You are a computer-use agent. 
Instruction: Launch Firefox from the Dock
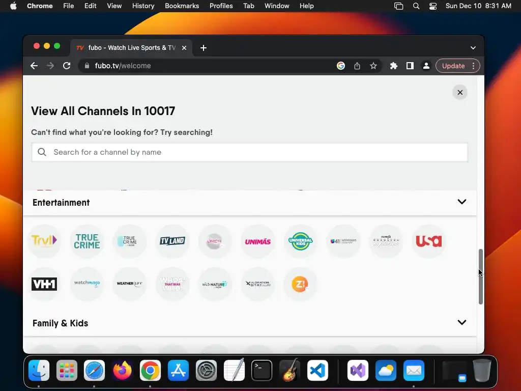[122, 371]
